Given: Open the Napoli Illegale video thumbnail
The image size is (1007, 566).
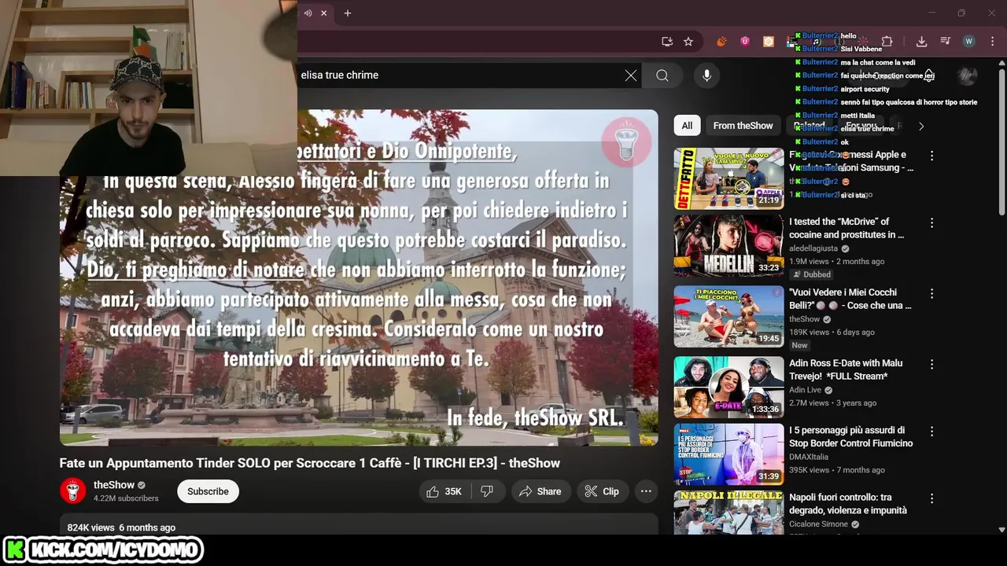Looking at the screenshot, I should [x=729, y=513].
